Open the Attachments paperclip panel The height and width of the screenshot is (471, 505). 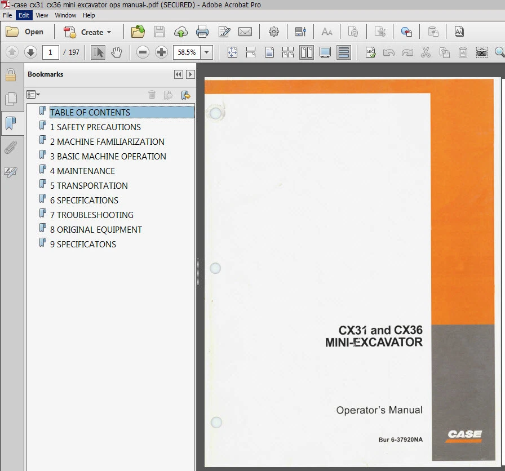point(12,148)
